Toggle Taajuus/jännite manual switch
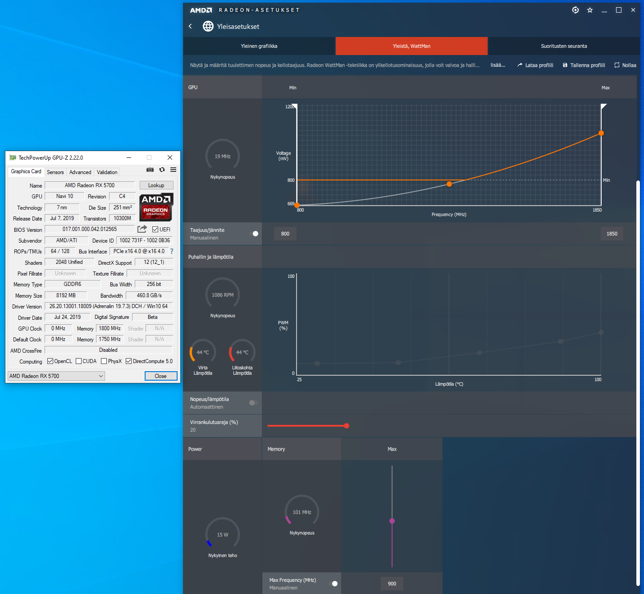Image resolution: width=644 pixels, height=594 pixels. (254, 234)
